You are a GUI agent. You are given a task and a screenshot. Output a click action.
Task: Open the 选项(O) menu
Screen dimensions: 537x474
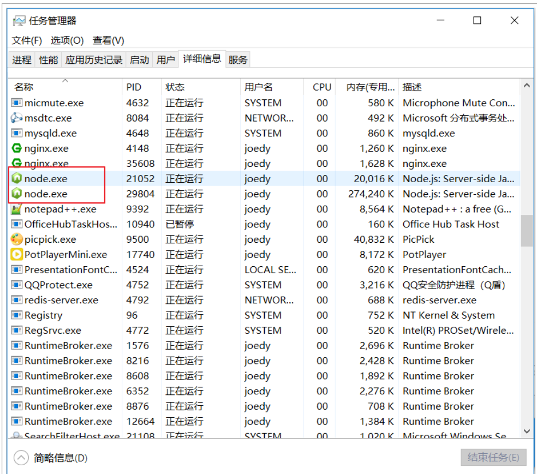coord(67,40)
